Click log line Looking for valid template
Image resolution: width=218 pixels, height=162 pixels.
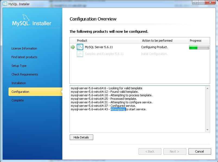(x=107, y=88)
